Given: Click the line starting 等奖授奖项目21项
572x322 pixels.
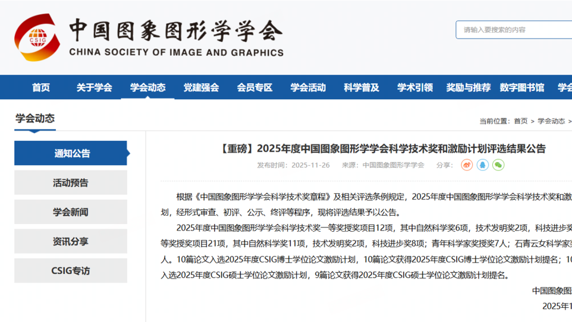Looking at the screenshot, I should 366,244.
